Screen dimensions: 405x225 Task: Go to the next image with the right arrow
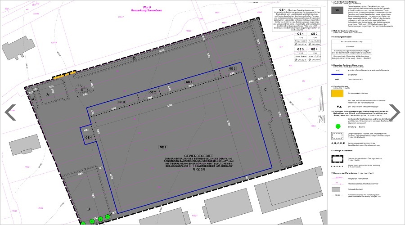click(x=394, y=112)
